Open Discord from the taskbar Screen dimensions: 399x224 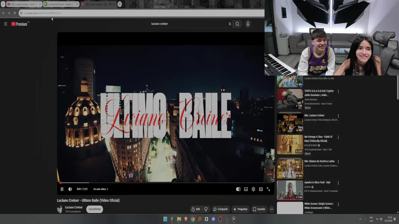(213, 219)
